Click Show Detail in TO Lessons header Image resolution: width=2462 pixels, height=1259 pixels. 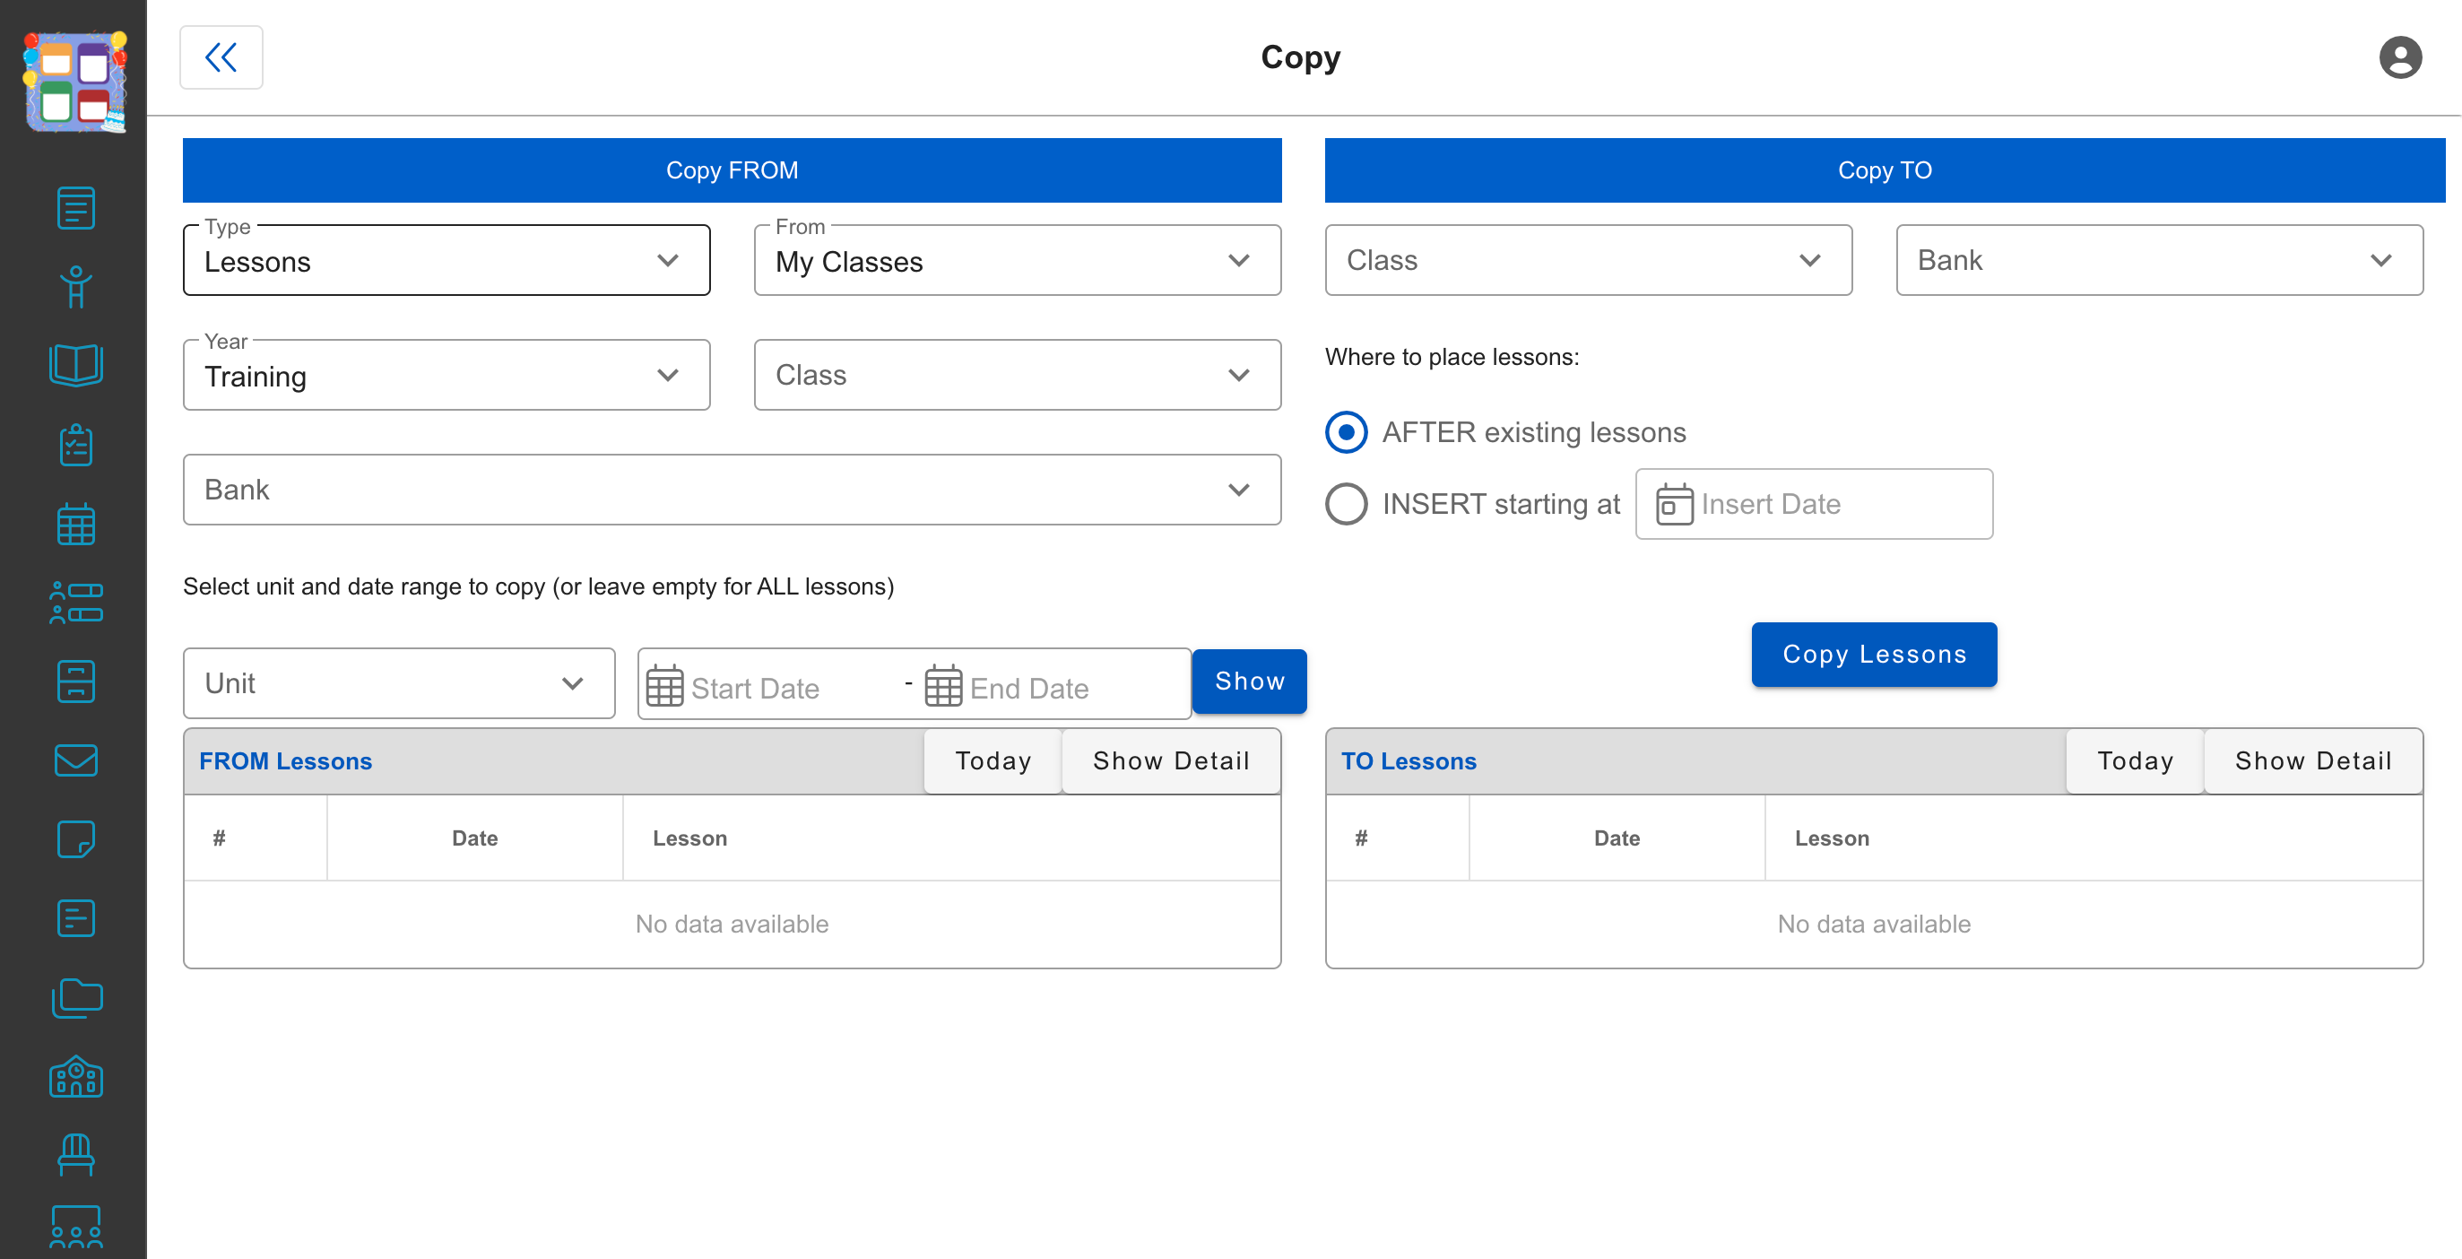click(2313, 761)
